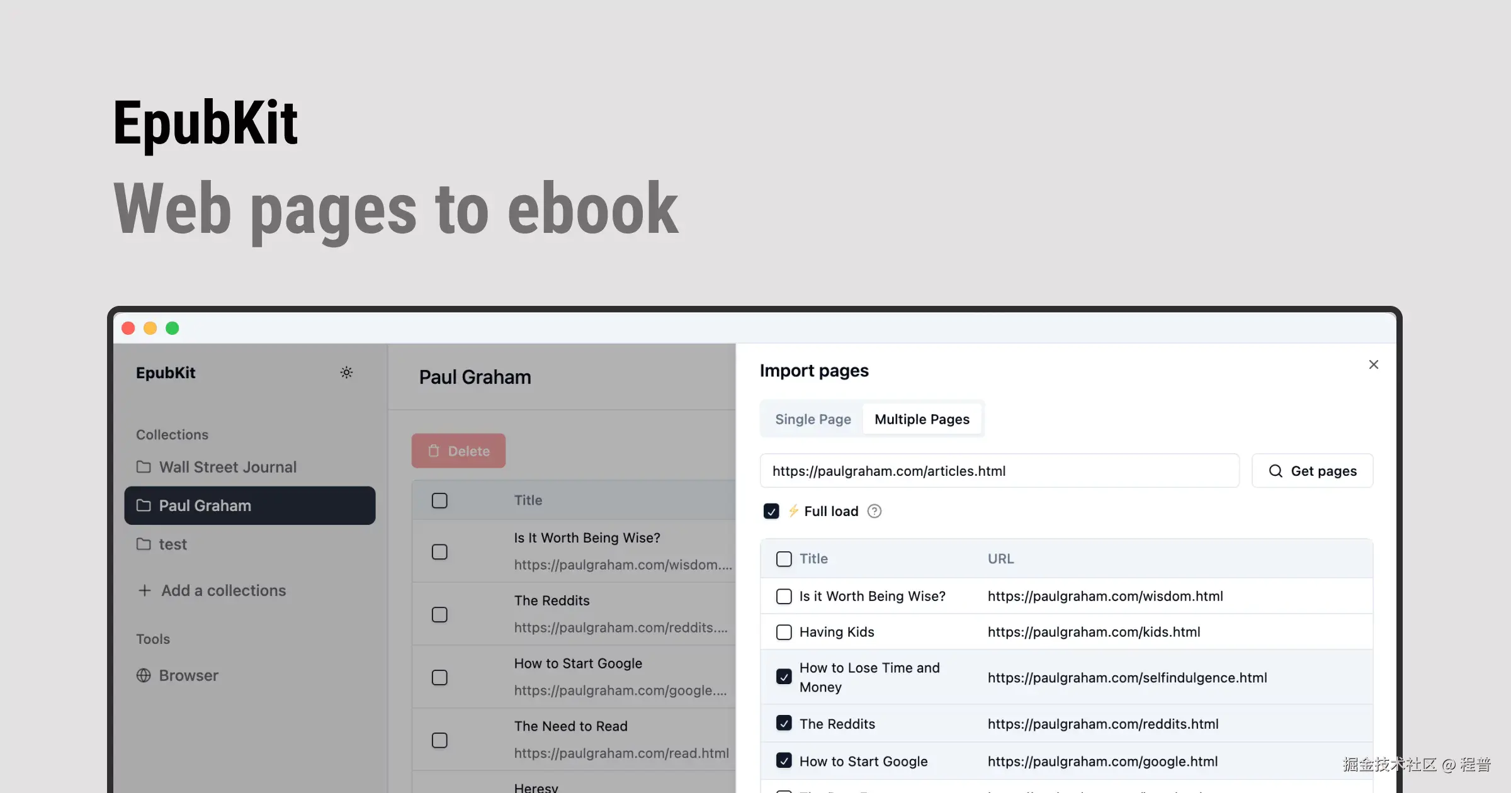Close the Import pages panel

(1373, 365)
